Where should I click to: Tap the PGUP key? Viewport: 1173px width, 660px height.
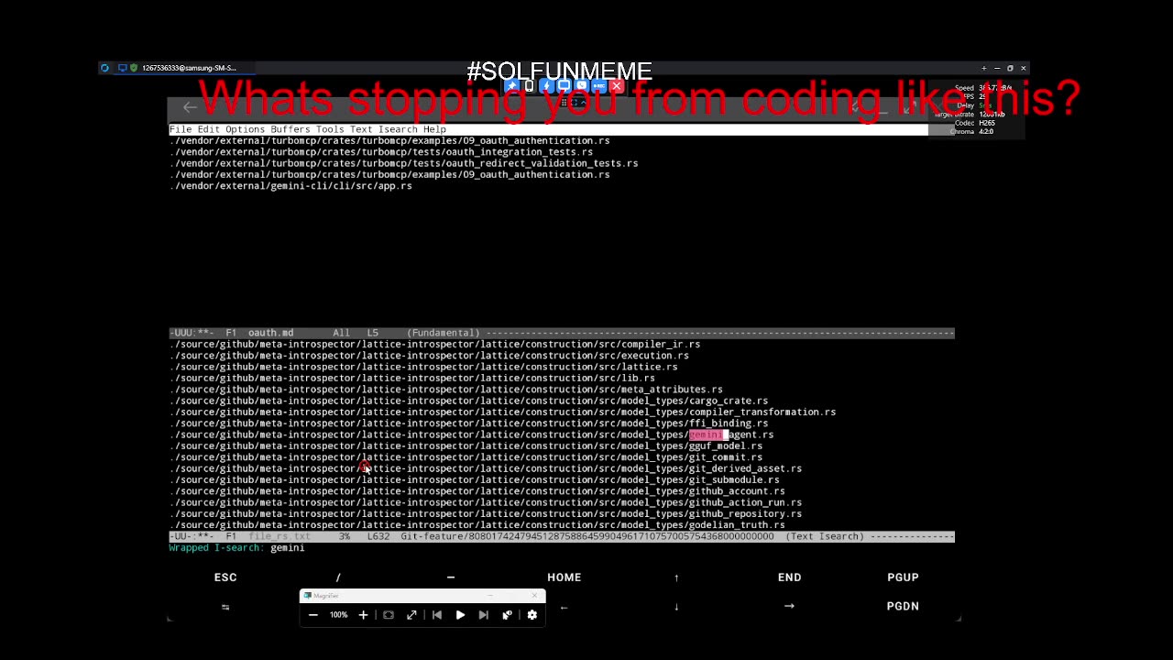pyautogui.click(x=903, y=577)
